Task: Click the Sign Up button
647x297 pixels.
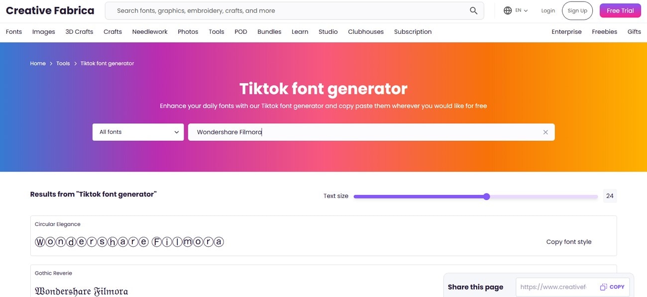Action: pyautogui.click(x=577, y=10)
